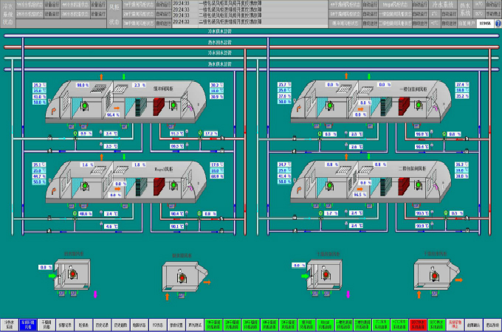Viewport: 502px width, 332px height.
Task: Select the 91.3 % valve opening field
Action: (176, 134)
